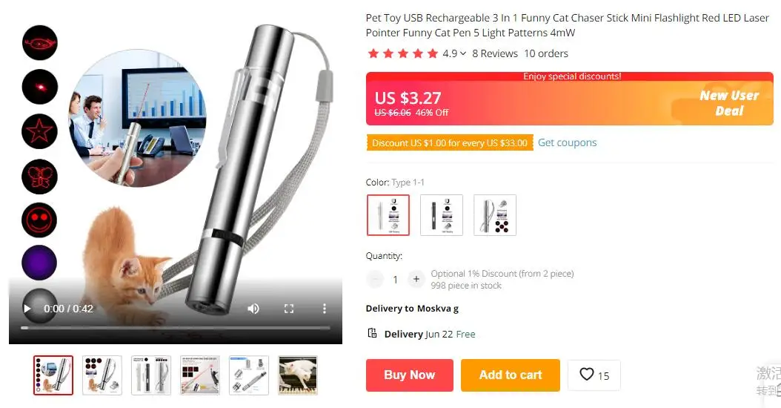Viewport: 781px width, 408px height.
Task: Mute the video volume speaker icon
Action: tap(253, 309)
